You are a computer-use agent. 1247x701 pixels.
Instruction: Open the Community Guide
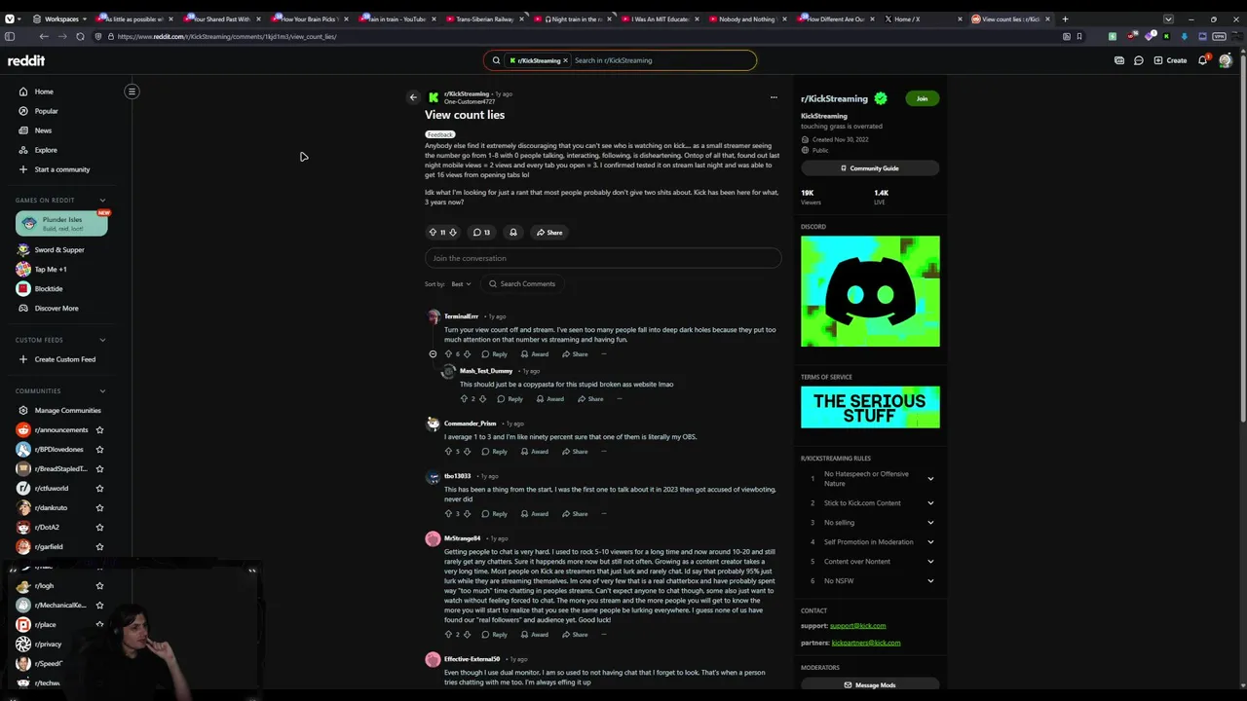pos(870,168)
